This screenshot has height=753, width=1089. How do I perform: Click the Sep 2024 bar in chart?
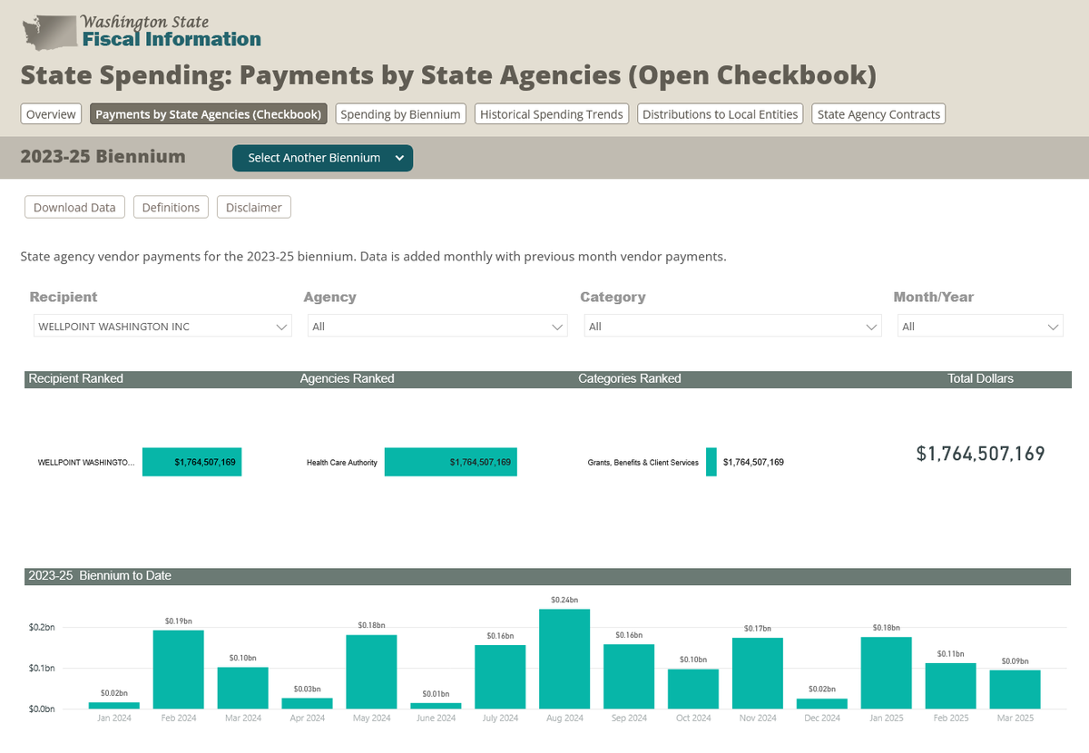(x=629, y=676)
